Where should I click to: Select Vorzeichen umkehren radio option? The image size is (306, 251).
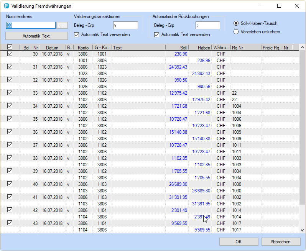pyautogui.click(x=236, y=32)
